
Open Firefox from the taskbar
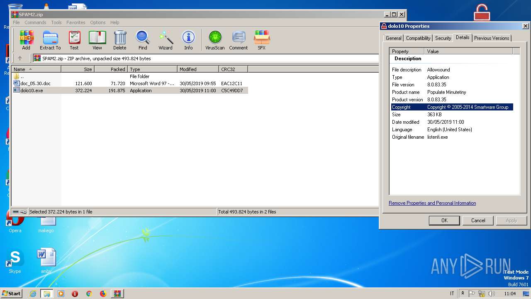103,294
